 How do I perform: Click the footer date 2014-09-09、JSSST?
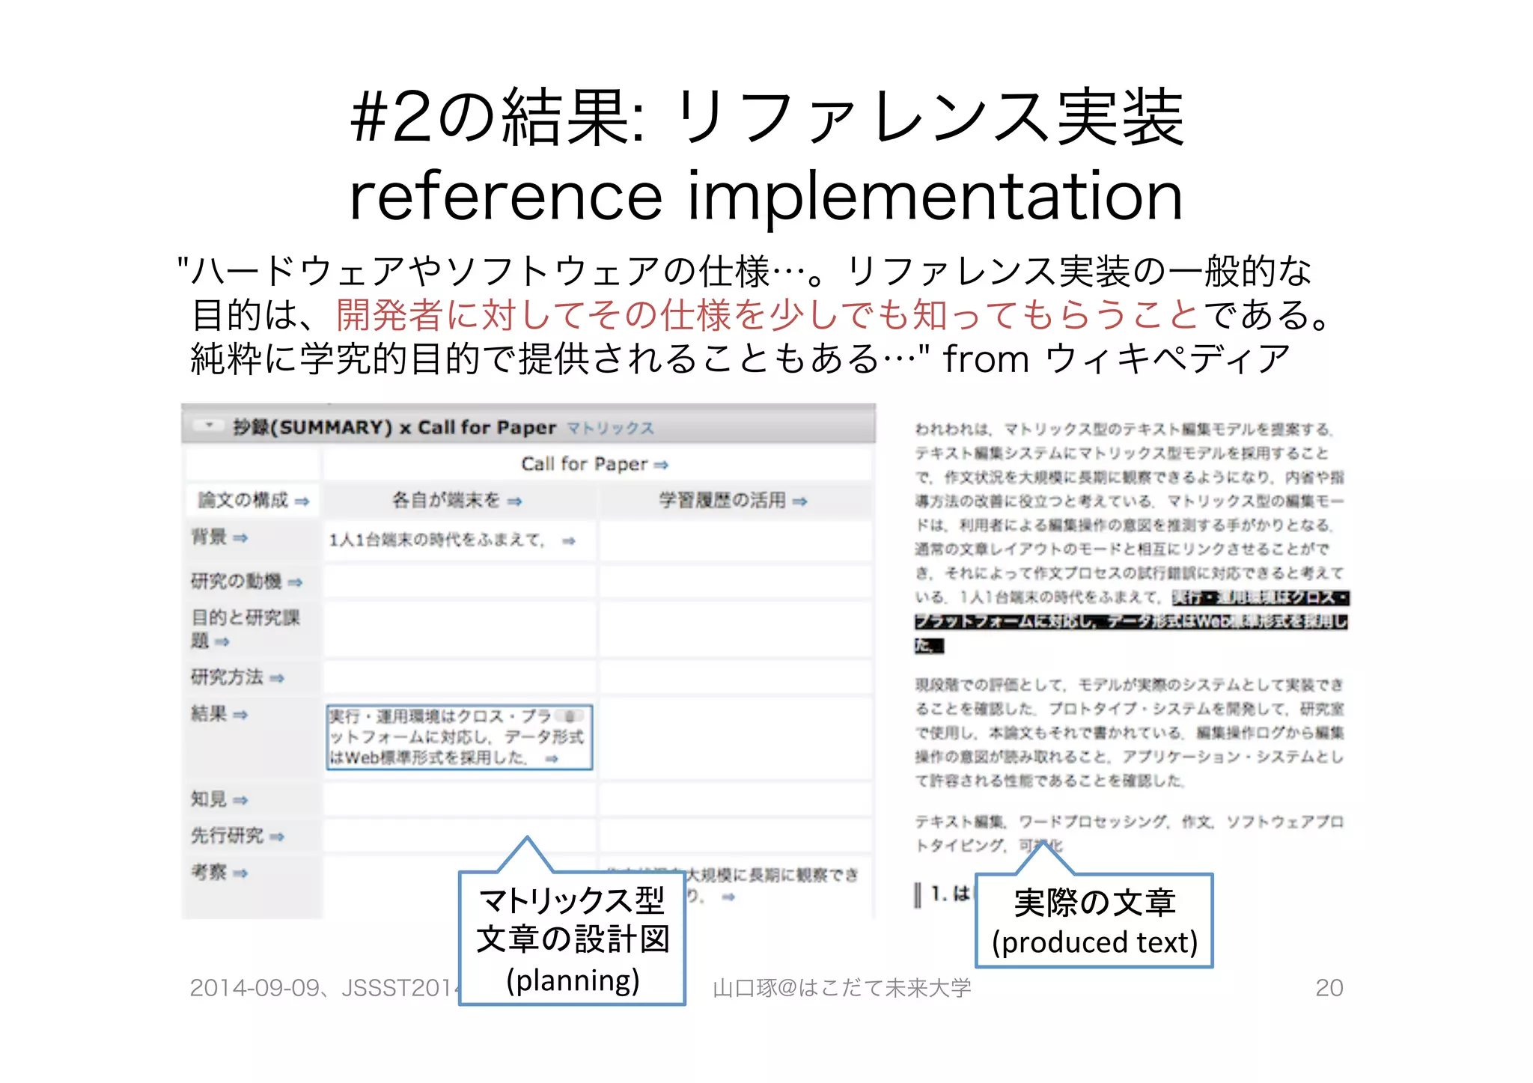point(324,988)
